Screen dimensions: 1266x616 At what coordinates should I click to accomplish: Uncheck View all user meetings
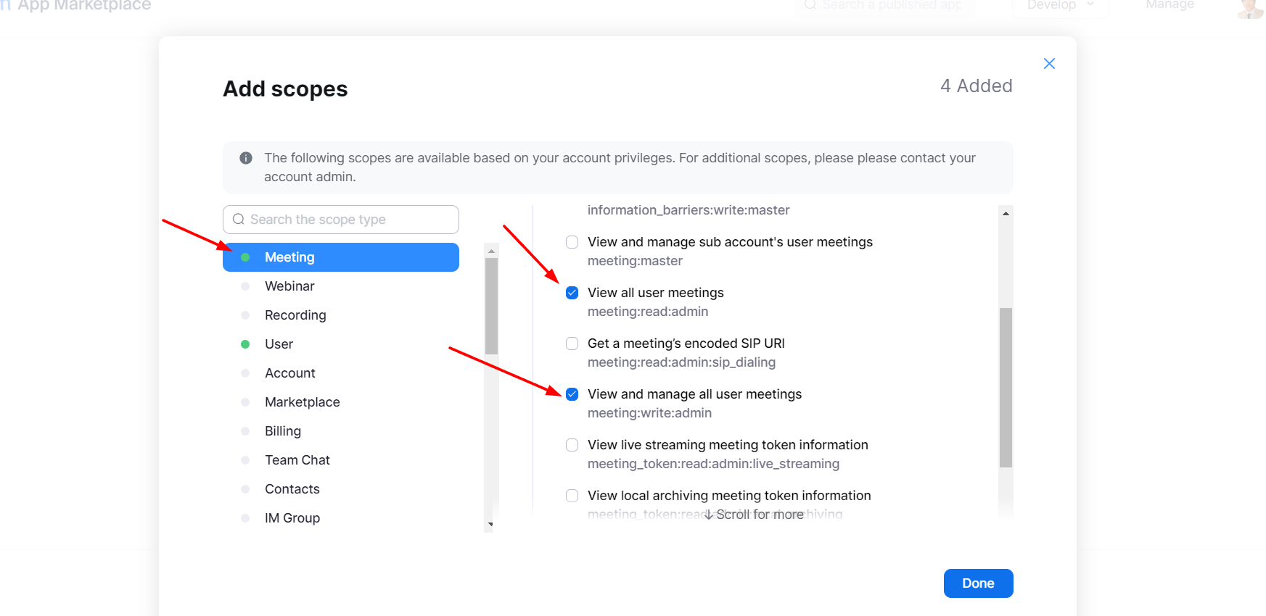click(572, 293)
